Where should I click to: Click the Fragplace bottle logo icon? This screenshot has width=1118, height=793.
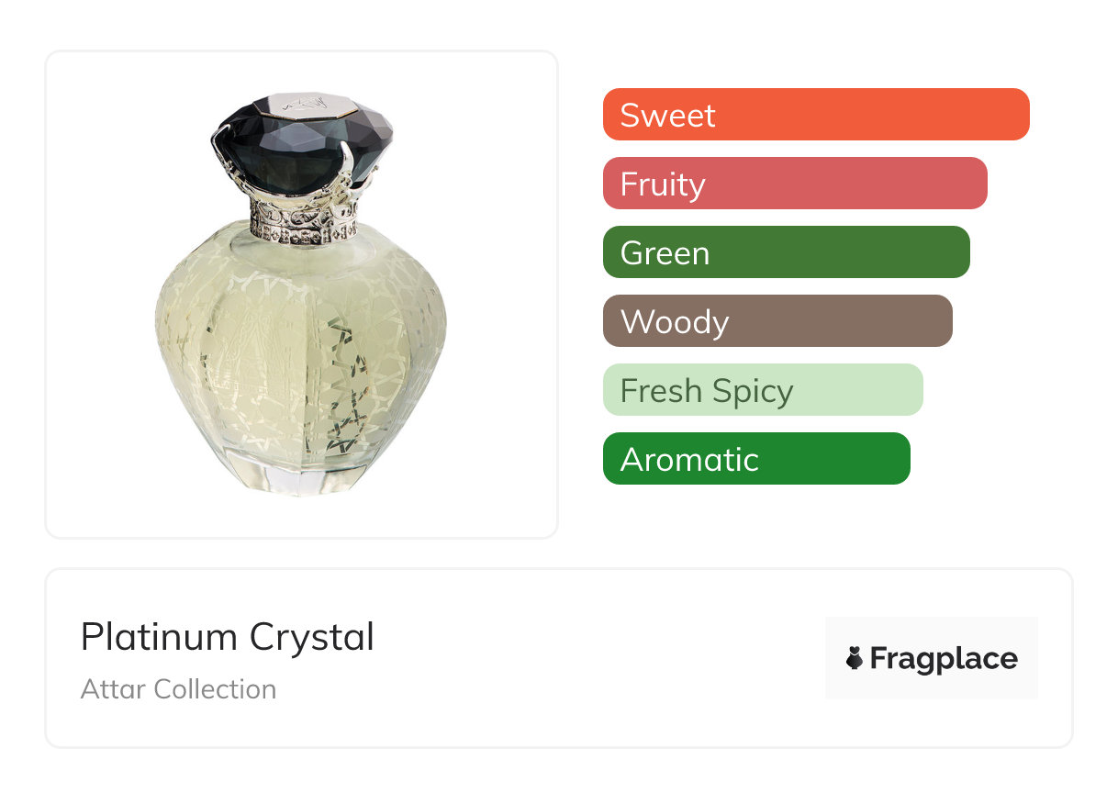coord(855,659)
